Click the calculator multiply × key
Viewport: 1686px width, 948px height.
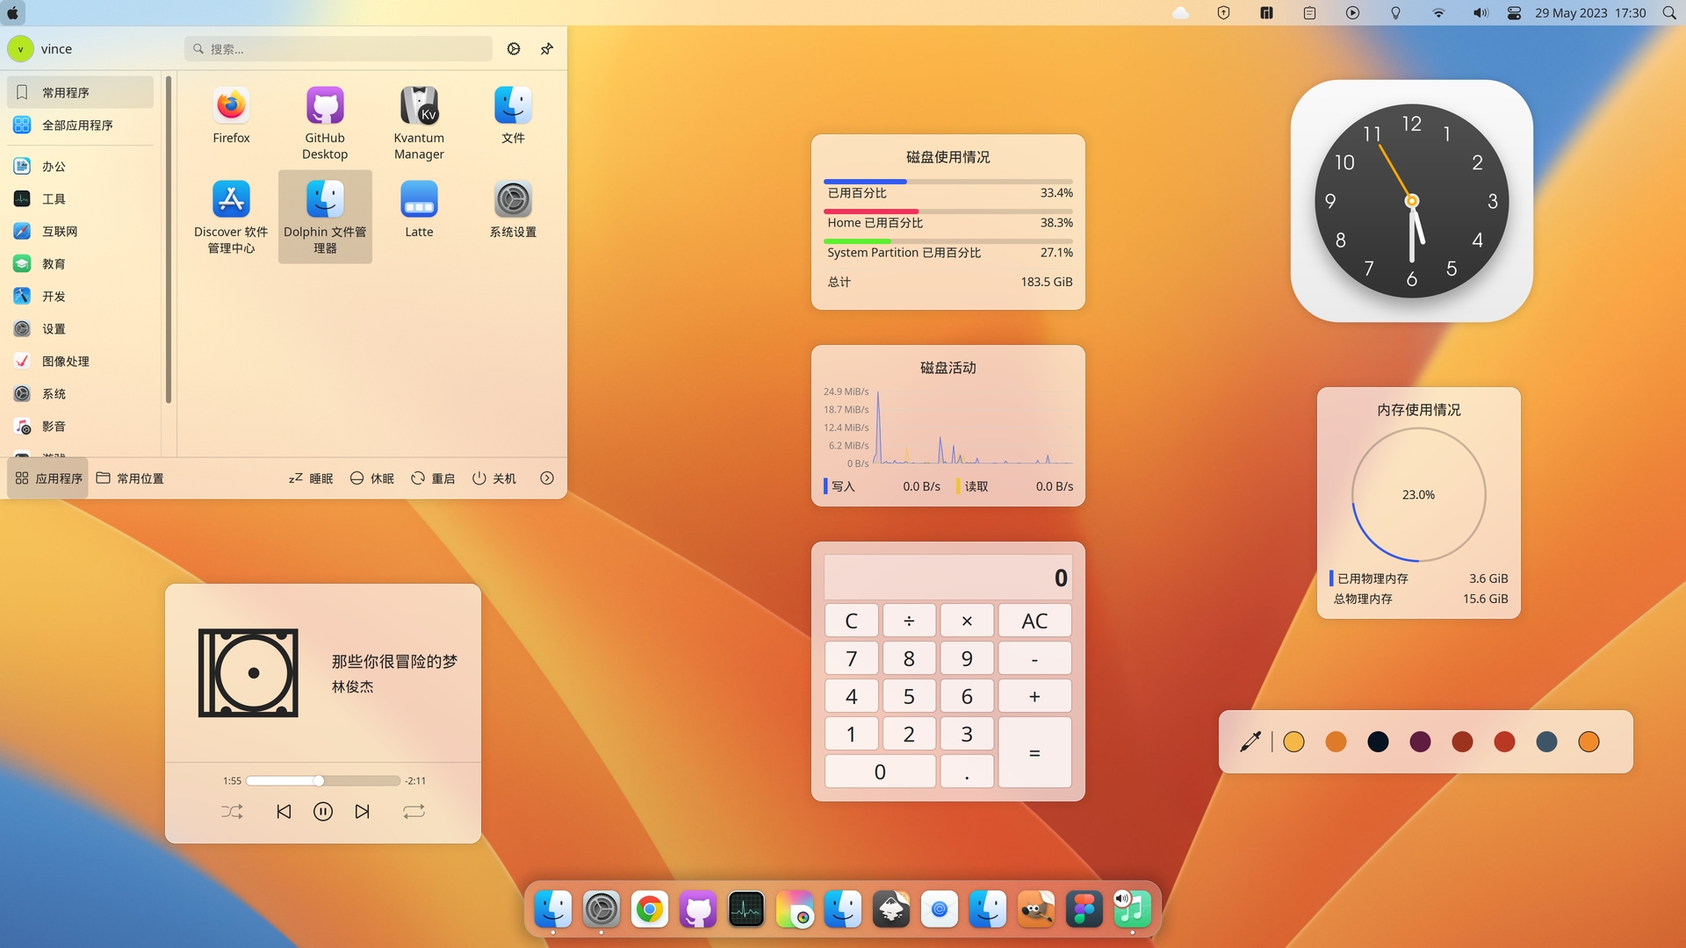(967, 621)
